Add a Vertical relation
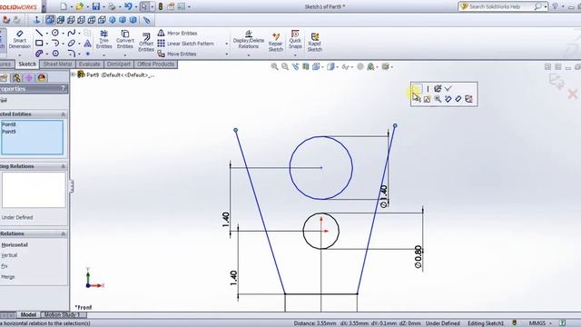Image resolution: width=581 pixels, height=327 pixels. 9,255
